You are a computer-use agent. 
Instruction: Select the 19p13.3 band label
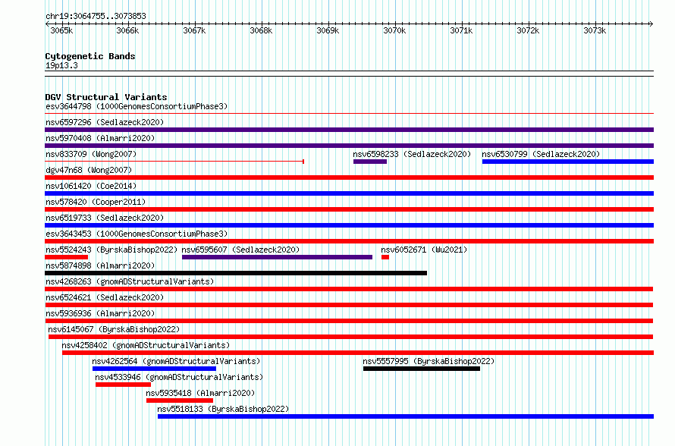click(x=61, y=65)
